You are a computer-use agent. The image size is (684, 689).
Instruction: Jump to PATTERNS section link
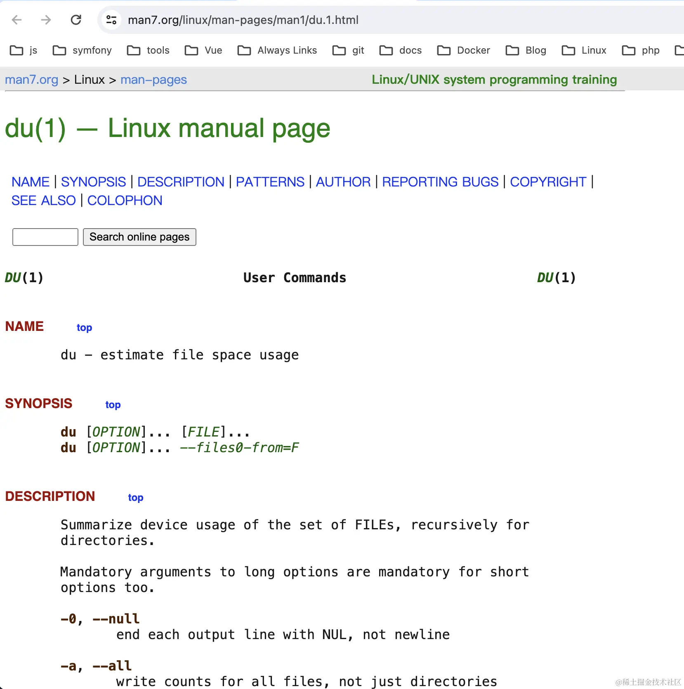pos(270,182)
